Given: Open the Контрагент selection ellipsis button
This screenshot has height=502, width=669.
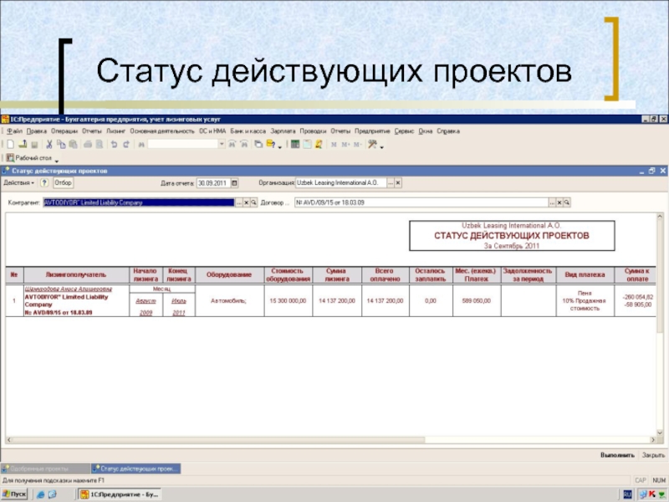Looking at the screenshot, I should click(239, 202).
